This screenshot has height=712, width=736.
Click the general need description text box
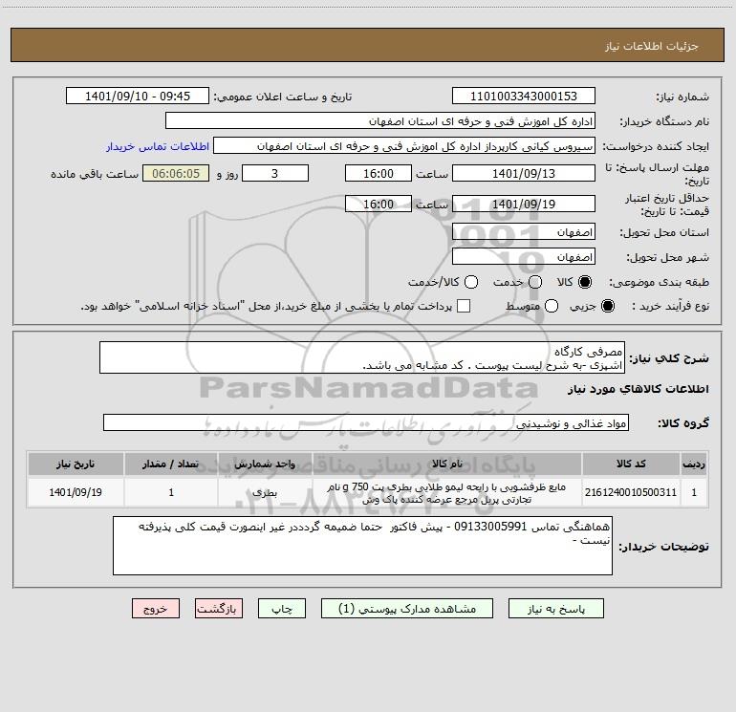click(x=362, y=357)
